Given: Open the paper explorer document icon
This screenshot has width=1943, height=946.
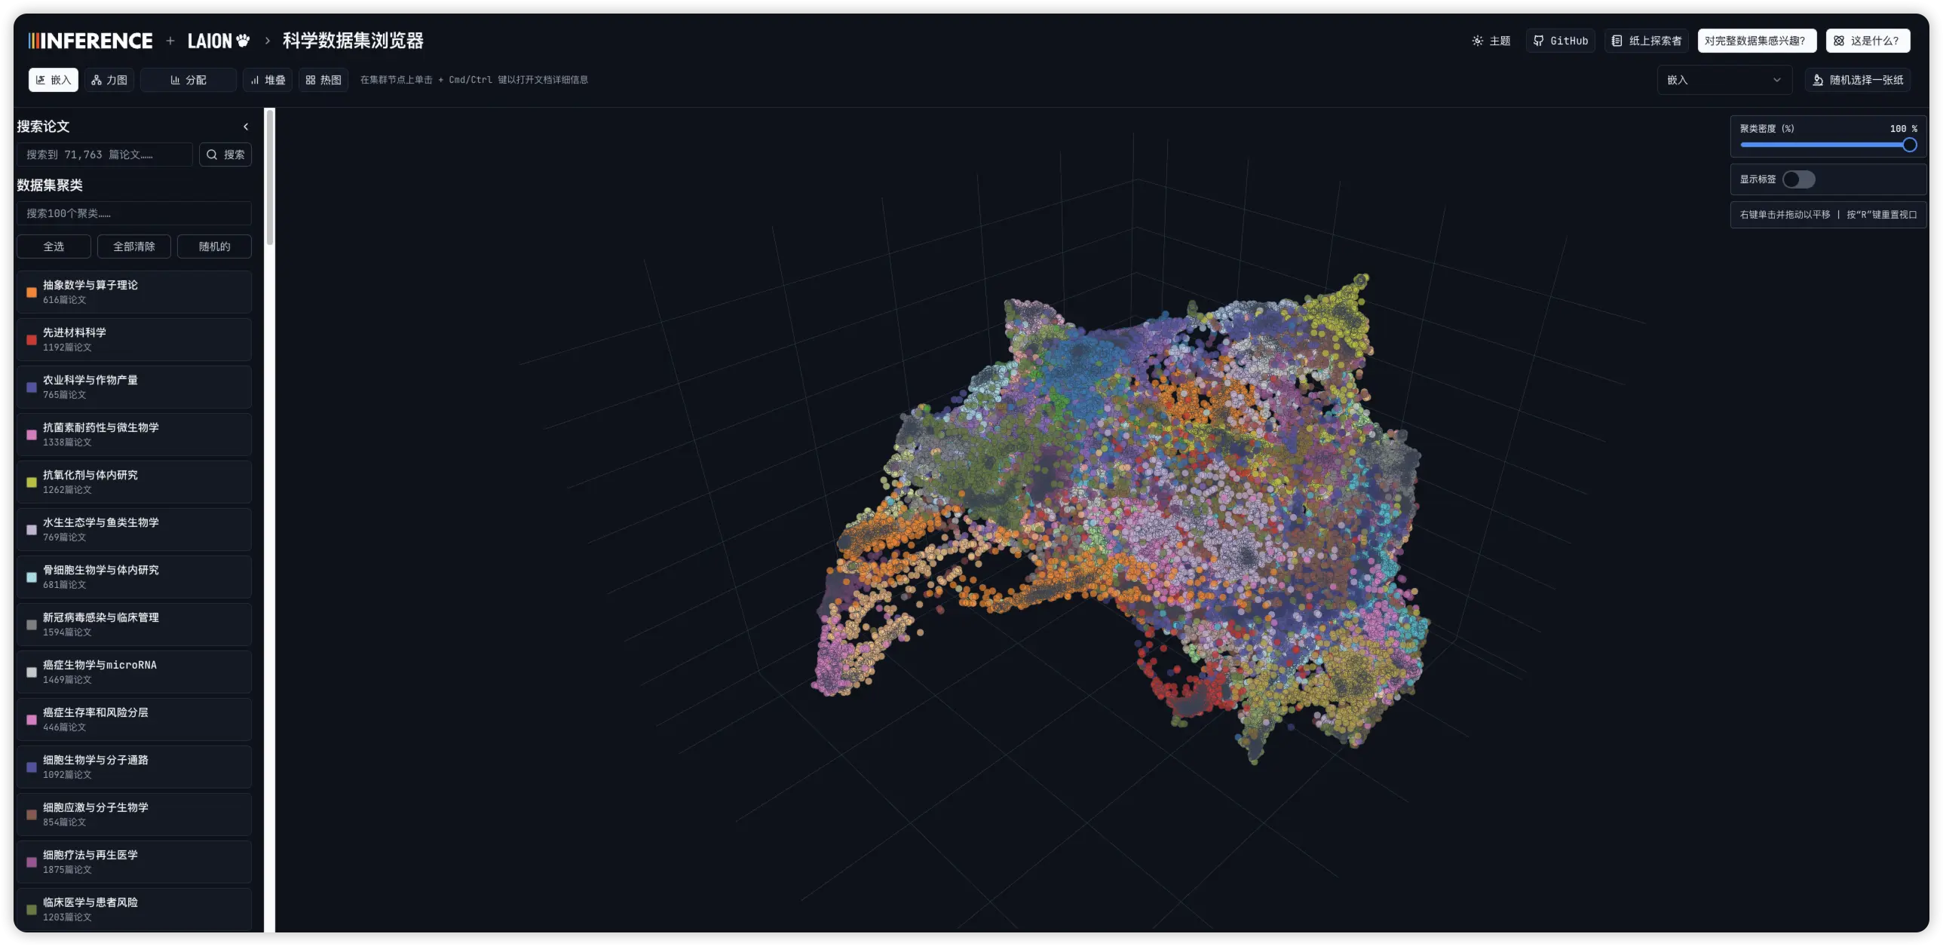Looking at the screenshot, I should (x=1616, y=41).
